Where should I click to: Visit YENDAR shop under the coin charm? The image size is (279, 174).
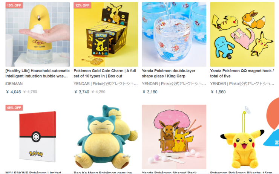pyautogui.click(x=106, y=84)
